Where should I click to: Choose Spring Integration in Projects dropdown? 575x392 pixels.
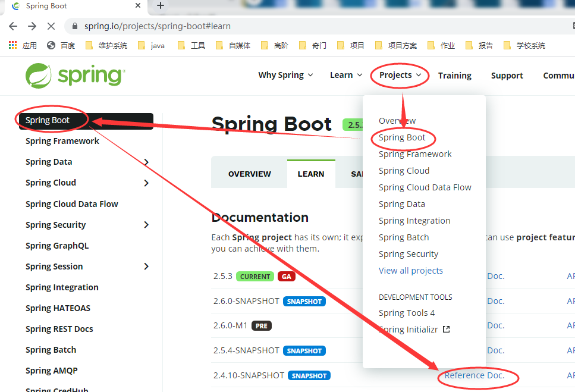click(414, 221)
